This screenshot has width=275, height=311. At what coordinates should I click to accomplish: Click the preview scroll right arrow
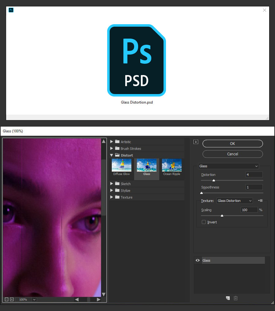pyautogui.click(x=99, y=299)
